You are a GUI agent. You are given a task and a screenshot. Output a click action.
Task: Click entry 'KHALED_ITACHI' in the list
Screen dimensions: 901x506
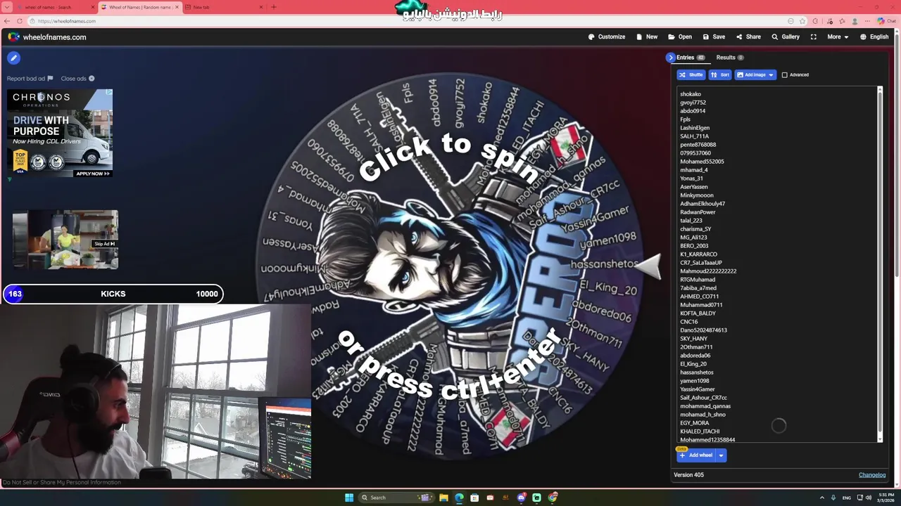tap(700, 432)
